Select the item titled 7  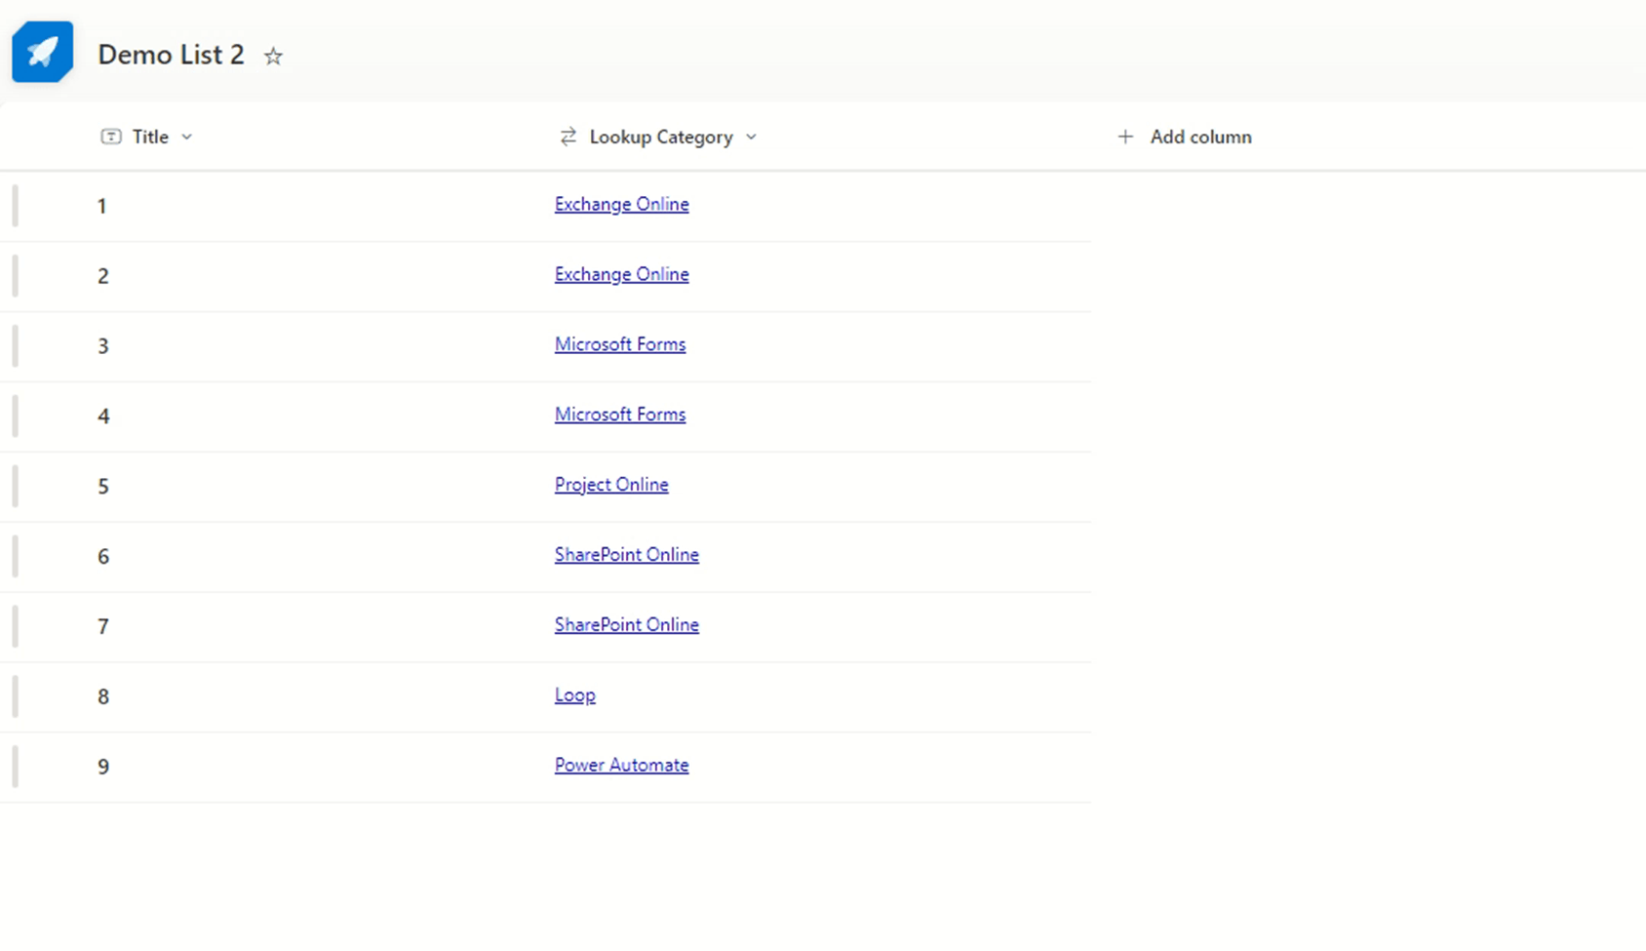[103, 627]
